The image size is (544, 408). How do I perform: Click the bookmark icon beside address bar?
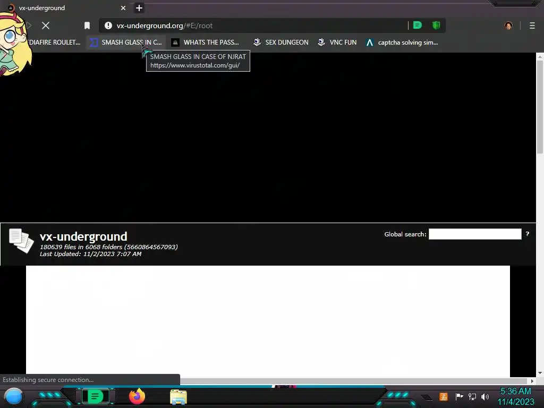[x=87, y=25]
